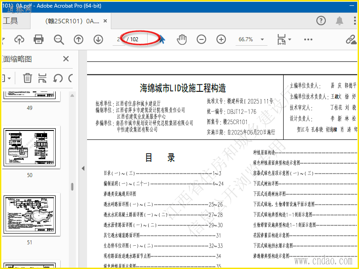Minimize the Acrobat window
Image resolution: width=359 pixels, height=269 pixels.
pos(352,6)
